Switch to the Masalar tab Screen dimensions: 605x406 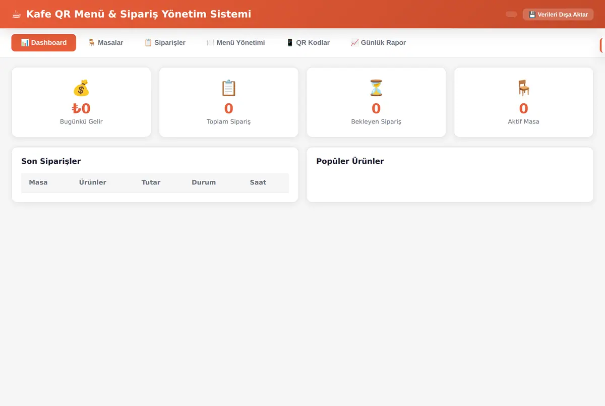coord(105,43)
